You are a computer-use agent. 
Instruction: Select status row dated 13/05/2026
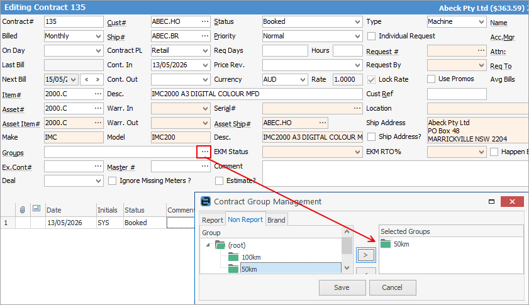pos(98,223)
